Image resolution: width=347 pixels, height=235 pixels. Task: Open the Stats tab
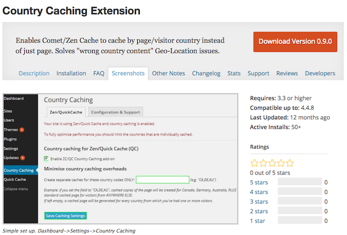(x=234, y=73)
